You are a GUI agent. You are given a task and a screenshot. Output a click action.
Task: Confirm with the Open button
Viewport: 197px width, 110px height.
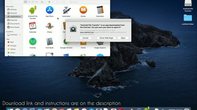(123, 38)
